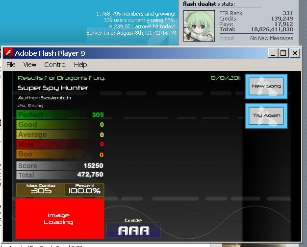Click the FFR Rank value 331

[287, 13]
